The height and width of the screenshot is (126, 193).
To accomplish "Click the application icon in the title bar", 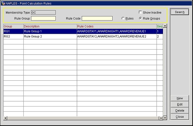I will point(3,3).
